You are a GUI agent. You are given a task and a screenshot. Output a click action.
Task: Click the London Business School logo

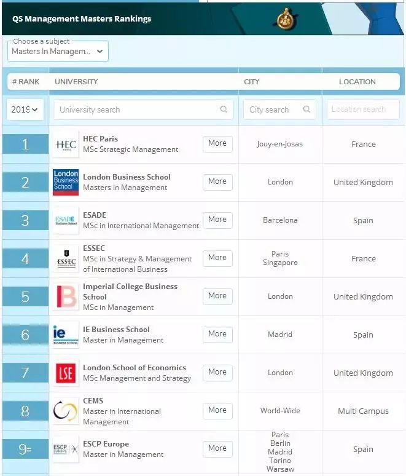pyautogui.click(x=66, y=183)
